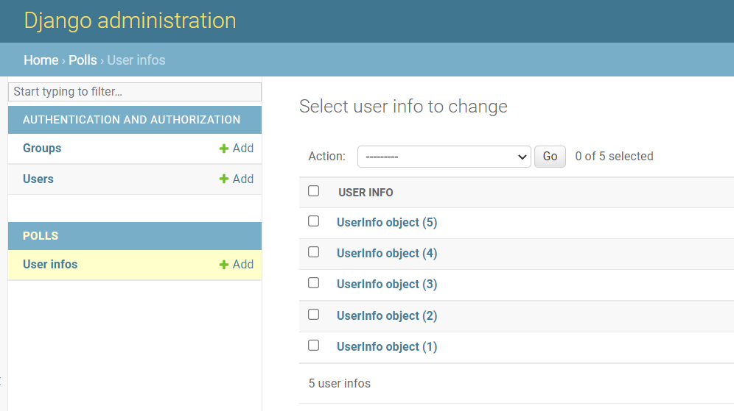Open the Groups model in the sidebar

click(42, 149)
